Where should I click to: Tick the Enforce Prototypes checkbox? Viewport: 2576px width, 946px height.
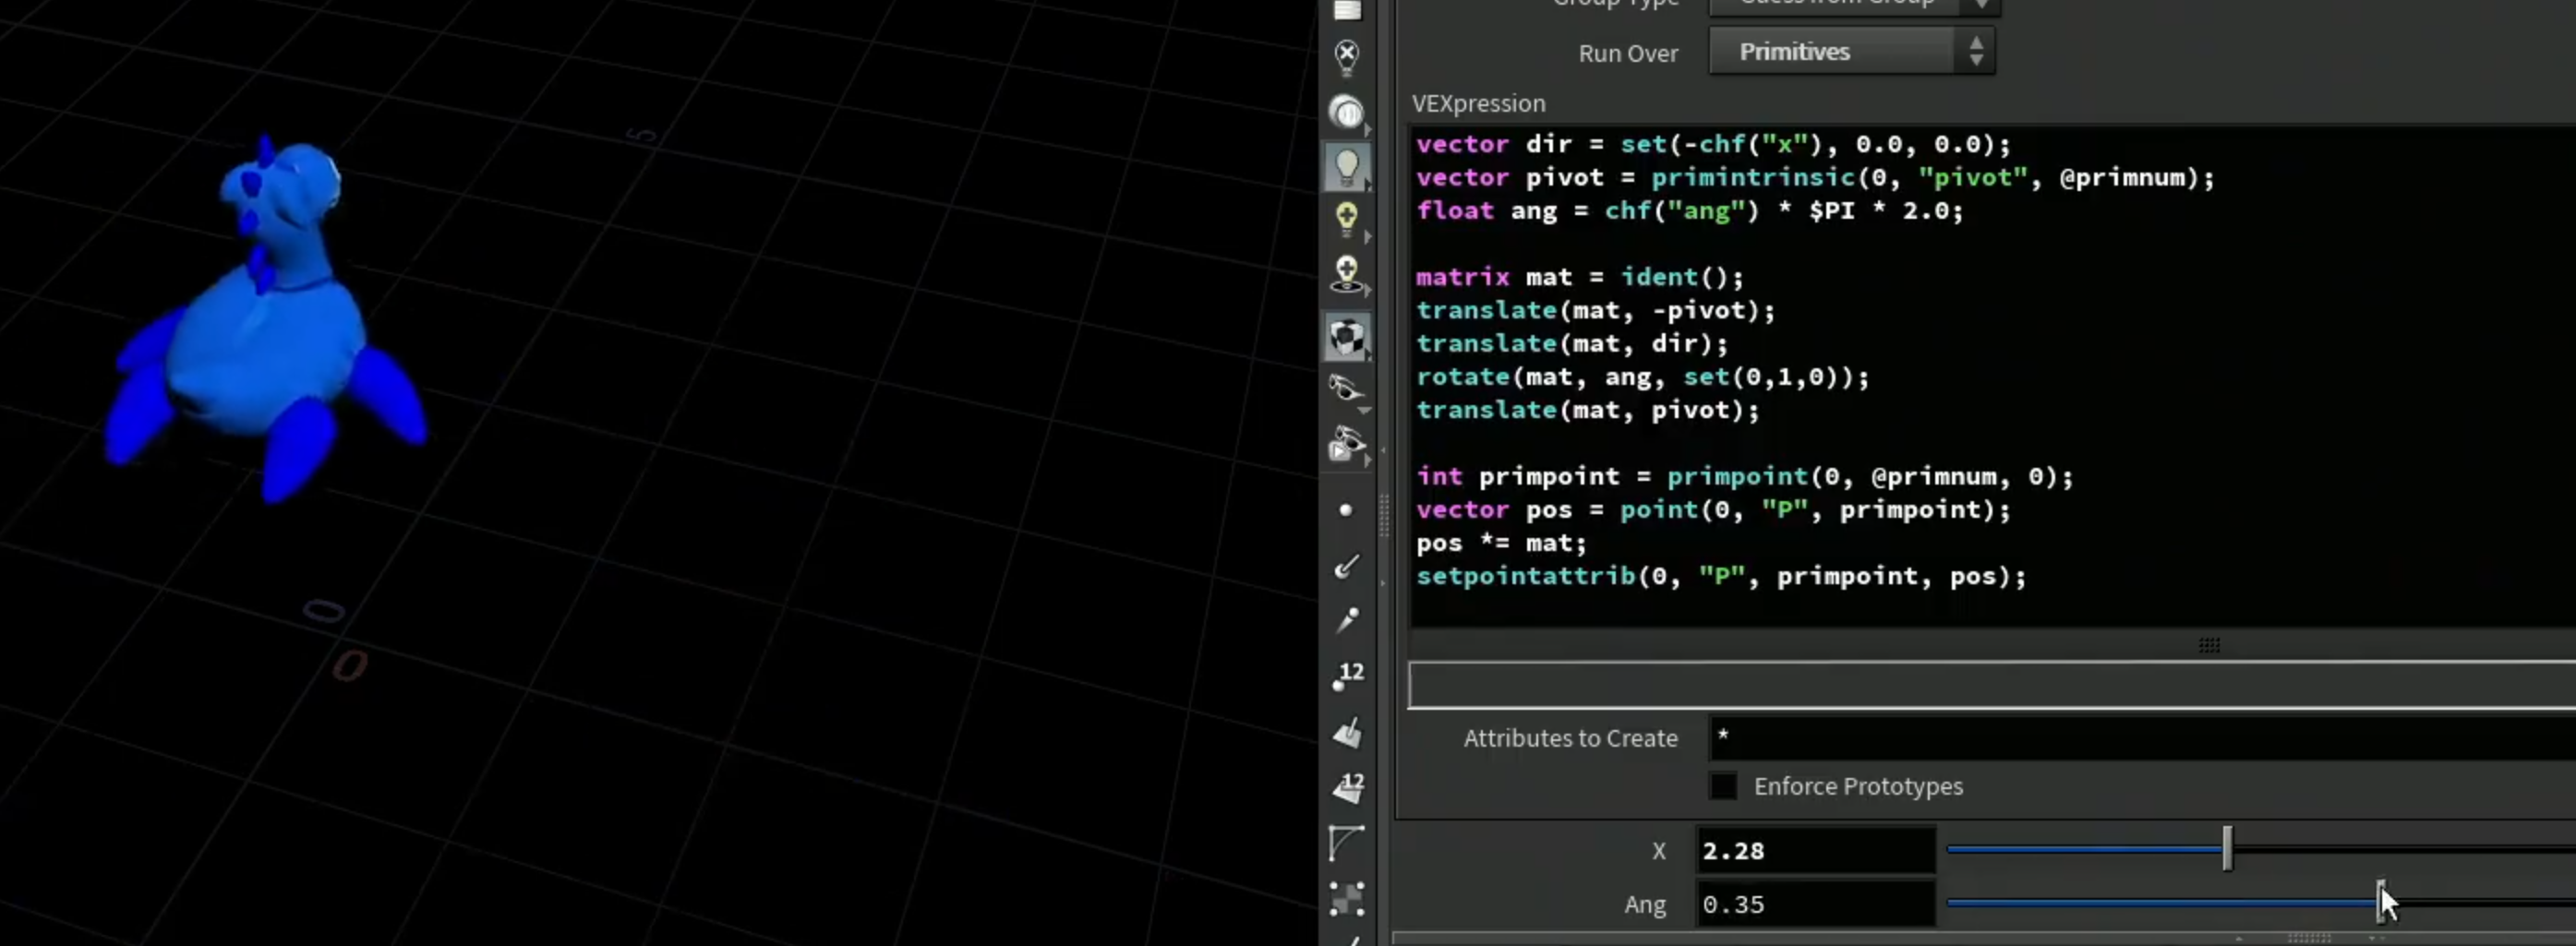[1723, 786]
